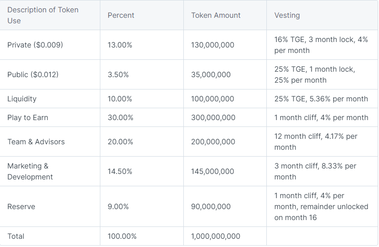
Task: Click the 'Description of Token Use' column header
Action: pyautogui.click(x=43, y=15)
